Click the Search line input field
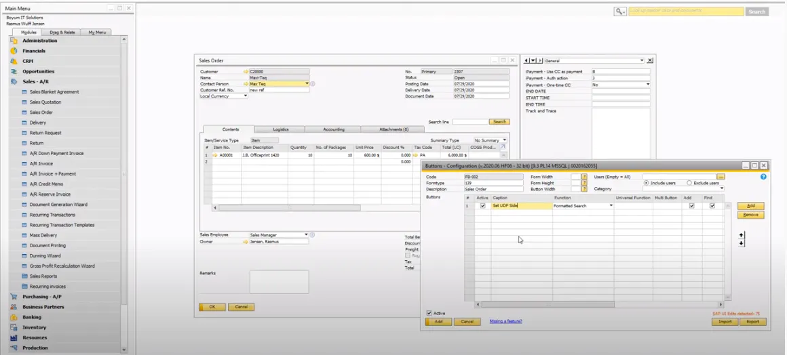The width and height of the screenshot is (787, 355). (470, 122)
